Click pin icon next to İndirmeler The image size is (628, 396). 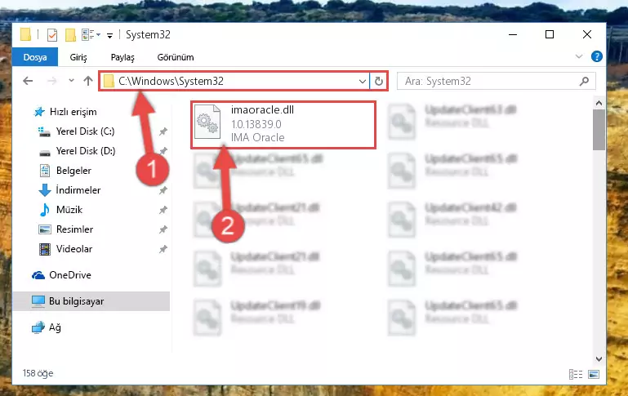(163, 190)
